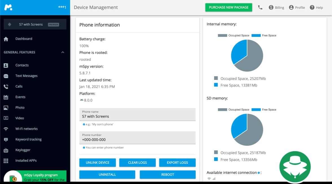Screen dimensions: 332x184
Task: Click the mSpy logo icon
Action: (8, 7)
